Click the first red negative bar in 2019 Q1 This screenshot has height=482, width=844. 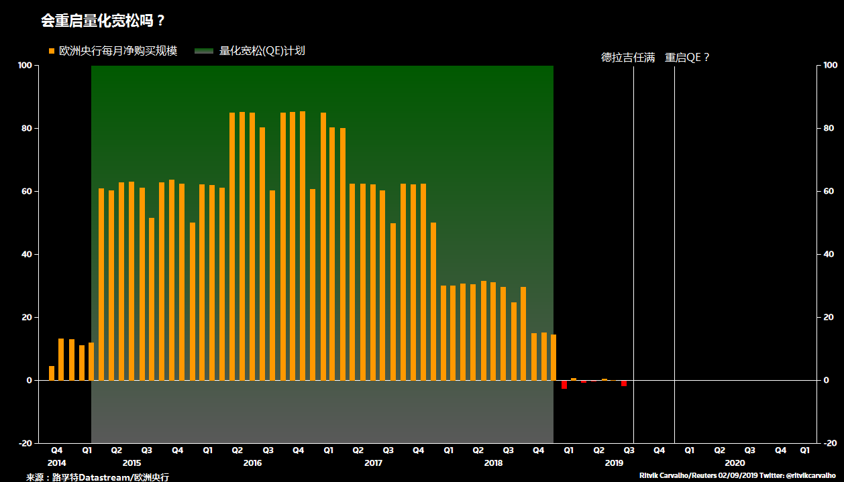[x=564, y=384]
